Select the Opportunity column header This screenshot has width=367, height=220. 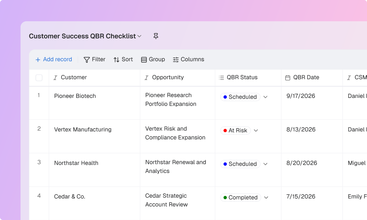point(177,78)
